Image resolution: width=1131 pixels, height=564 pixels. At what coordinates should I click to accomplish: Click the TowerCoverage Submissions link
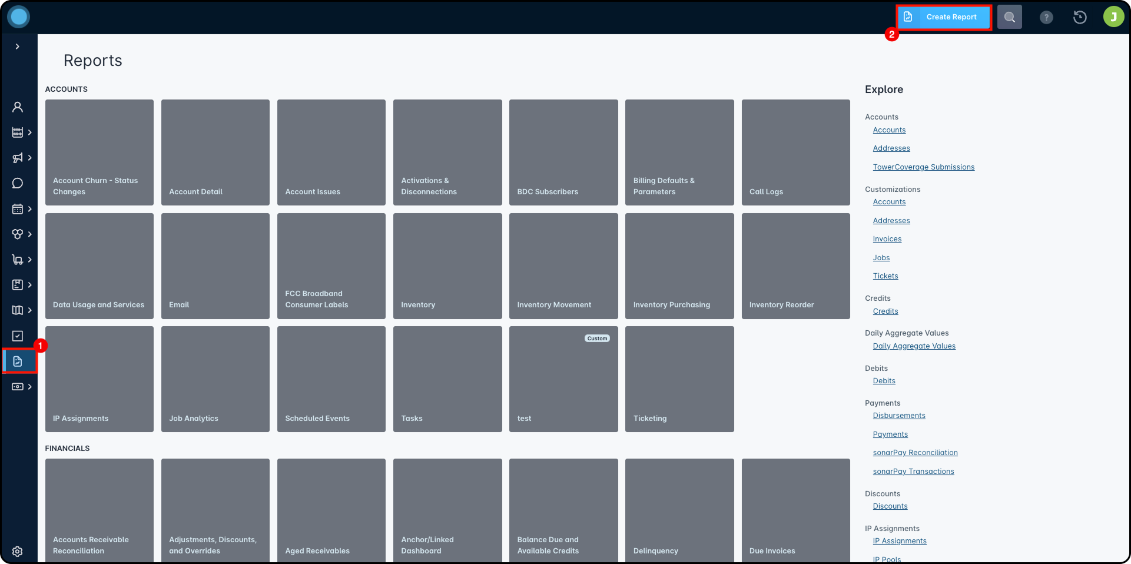tap(924, 167)
